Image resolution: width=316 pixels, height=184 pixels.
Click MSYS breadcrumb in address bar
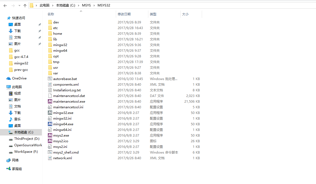86,5
